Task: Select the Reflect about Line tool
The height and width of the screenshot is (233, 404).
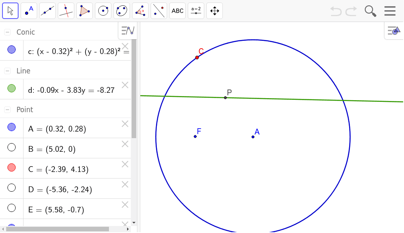Action: 159,11
